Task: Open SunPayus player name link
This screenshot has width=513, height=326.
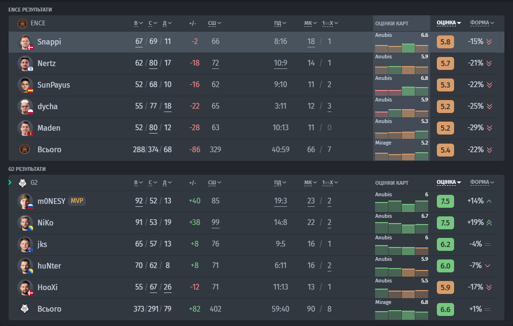Action: tap(54, 85)
